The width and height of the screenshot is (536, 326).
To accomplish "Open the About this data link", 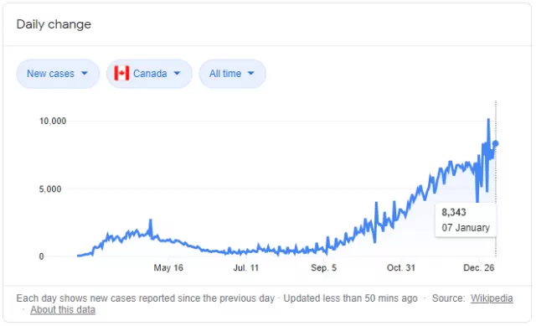I will (63, 310).
